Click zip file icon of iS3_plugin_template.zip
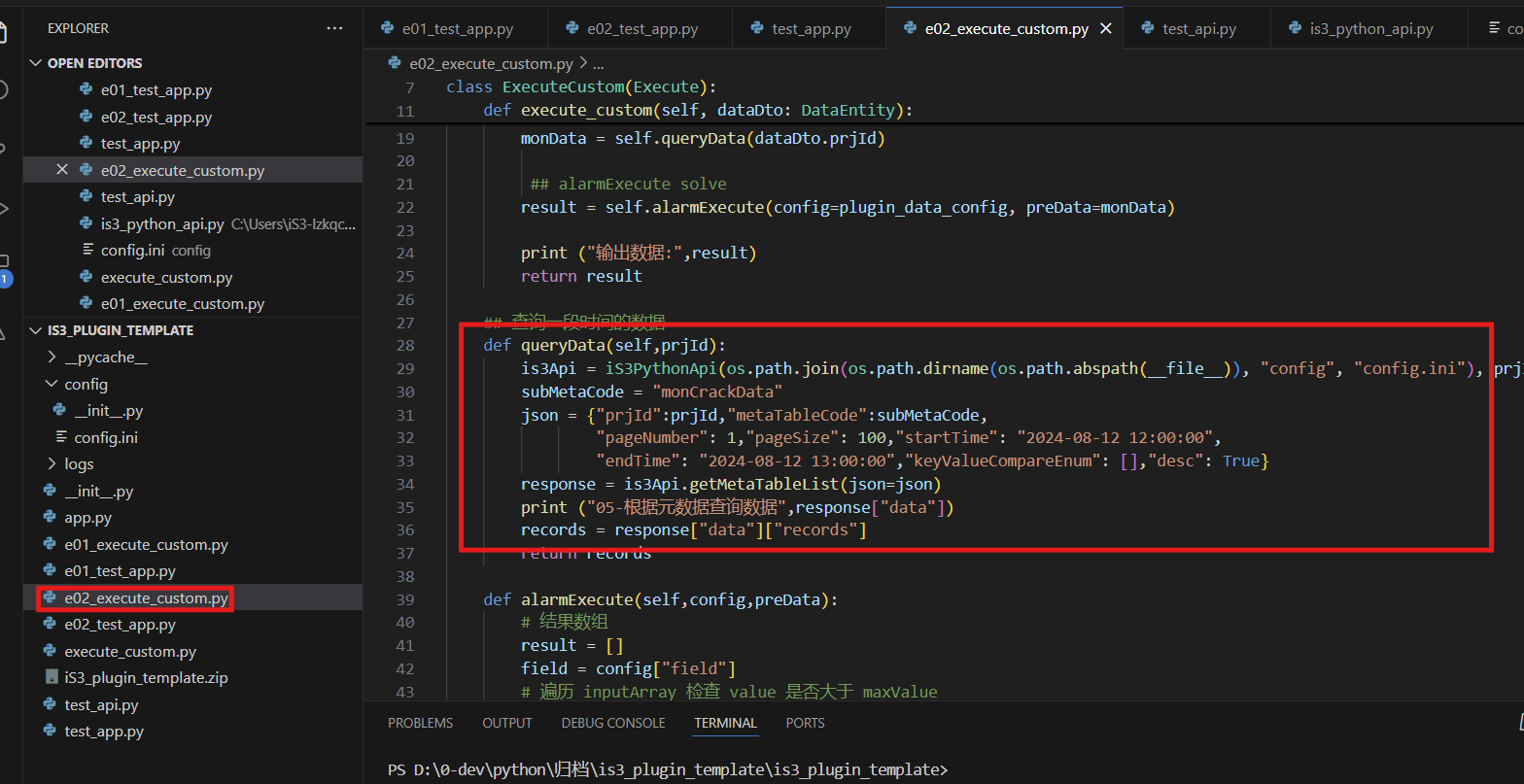 52,678
